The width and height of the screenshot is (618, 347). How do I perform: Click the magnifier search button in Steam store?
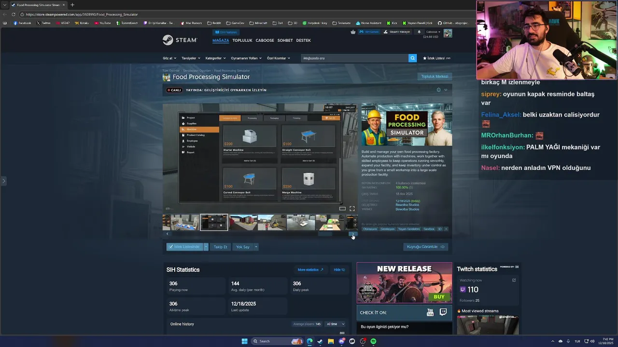412,58
